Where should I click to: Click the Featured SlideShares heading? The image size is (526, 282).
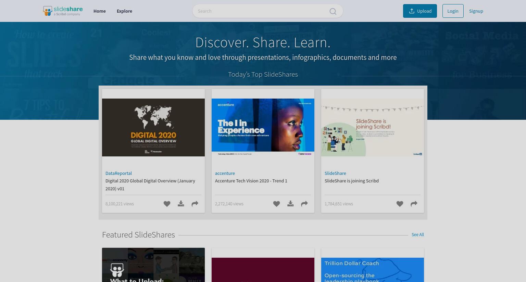click(138, 234)
